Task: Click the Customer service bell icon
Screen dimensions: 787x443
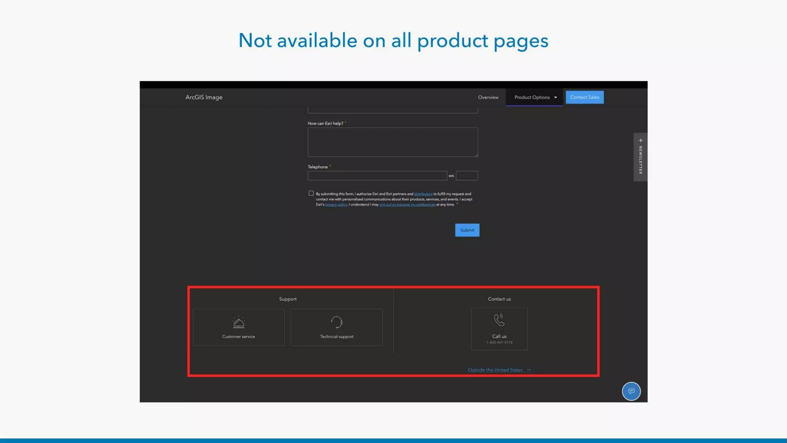Action: tap(239, 322)
